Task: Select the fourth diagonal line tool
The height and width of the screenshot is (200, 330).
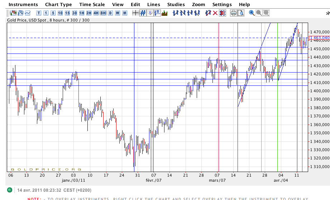Action: pyautogui.click(x=197, y=13)
